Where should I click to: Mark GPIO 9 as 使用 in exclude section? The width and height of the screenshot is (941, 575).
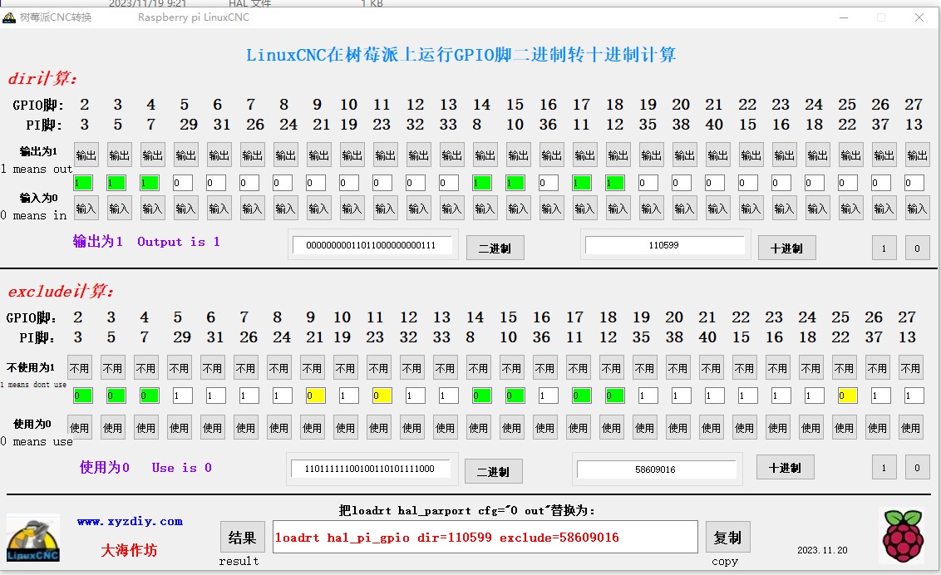(x=312, y=427)
